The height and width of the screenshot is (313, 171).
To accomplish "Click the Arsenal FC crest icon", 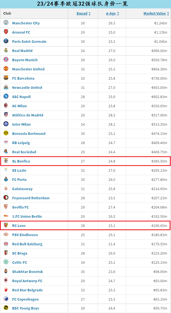I will (x=6, y=32).
